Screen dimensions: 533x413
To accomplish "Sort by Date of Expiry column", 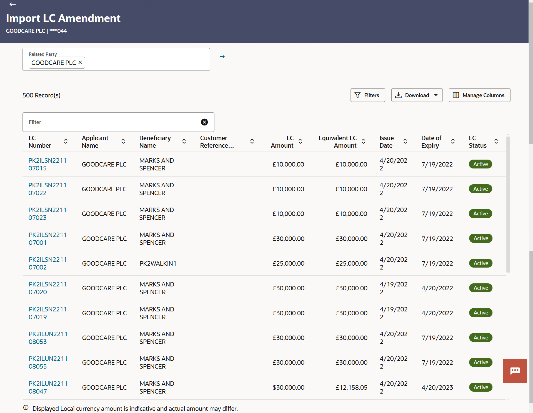I will click(453, 141).
